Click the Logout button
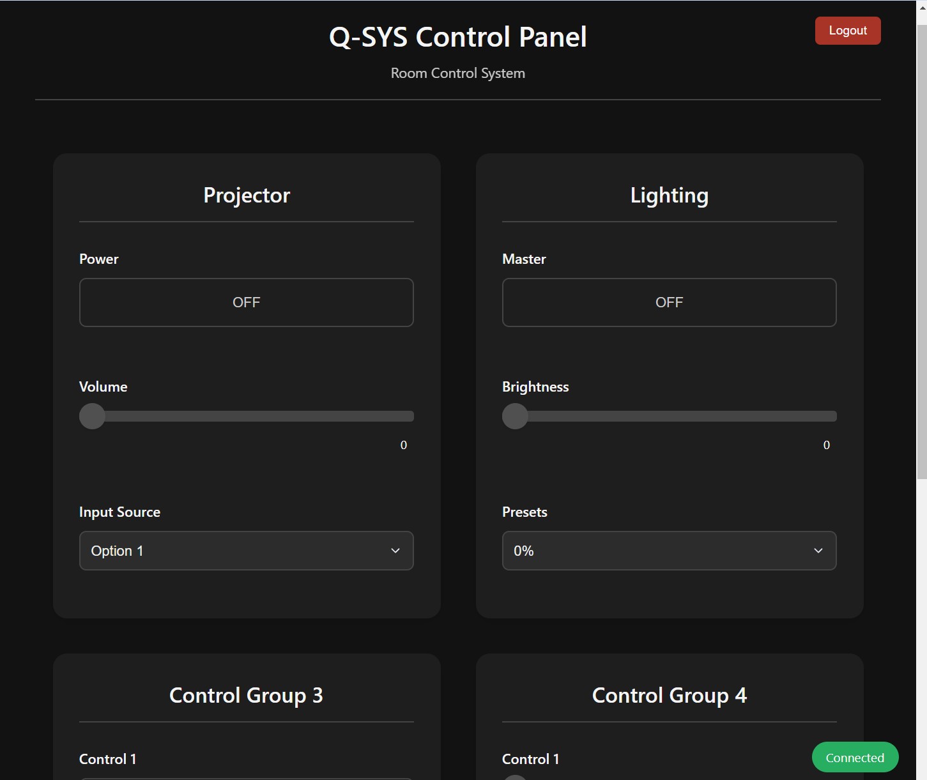The width and height of the screenshot is (927, 780). [847, 30]
